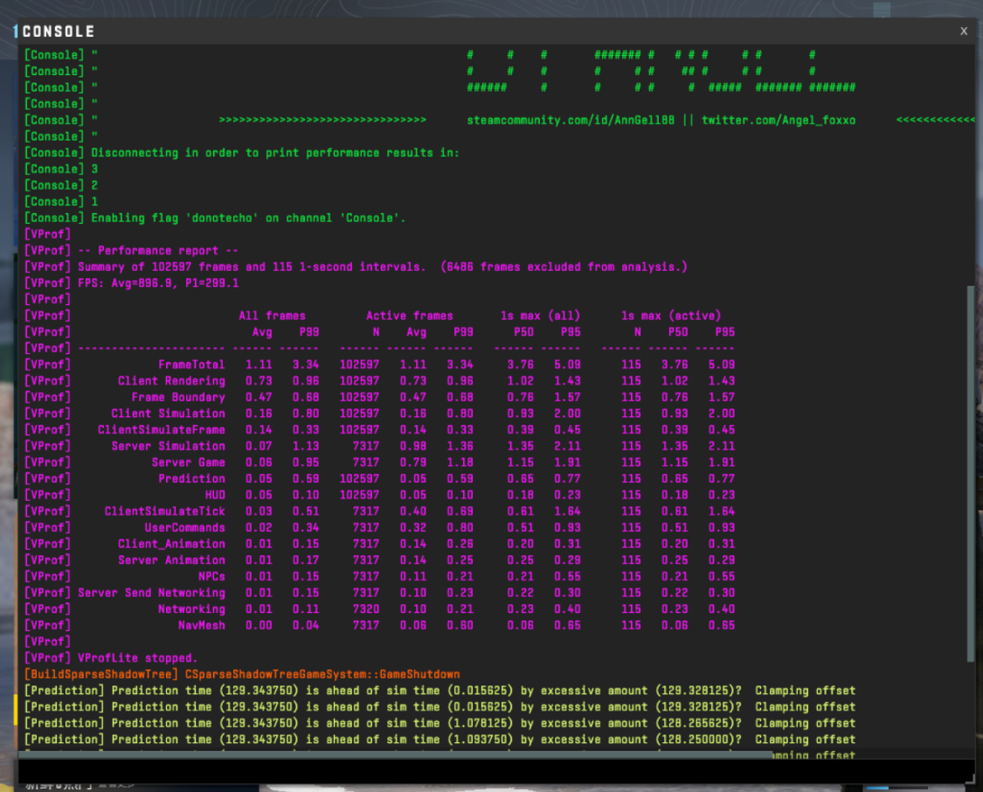Click the console command input field
The width and height of the screenshot is (983, 792).
pyautogui.click(x=492, y=771)
